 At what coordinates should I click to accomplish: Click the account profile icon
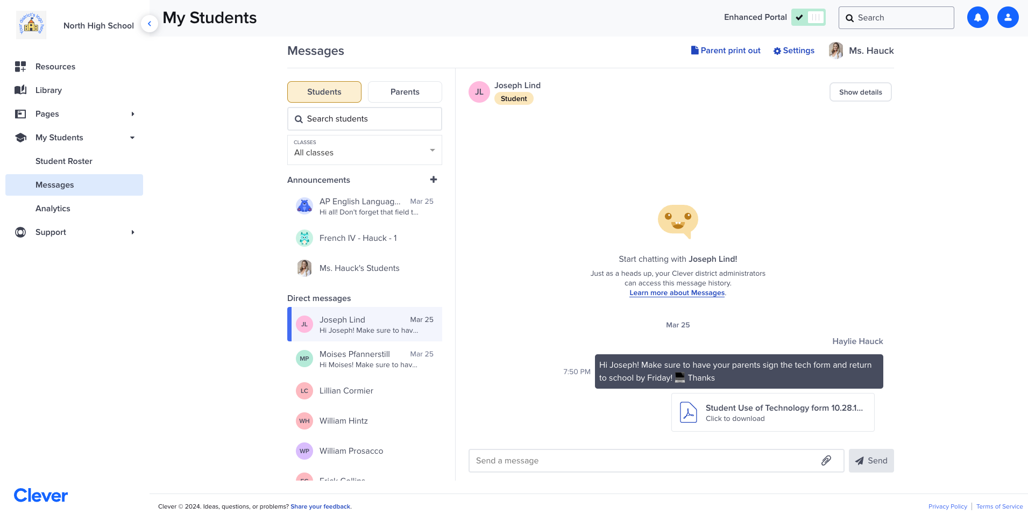pos(1007,17)
